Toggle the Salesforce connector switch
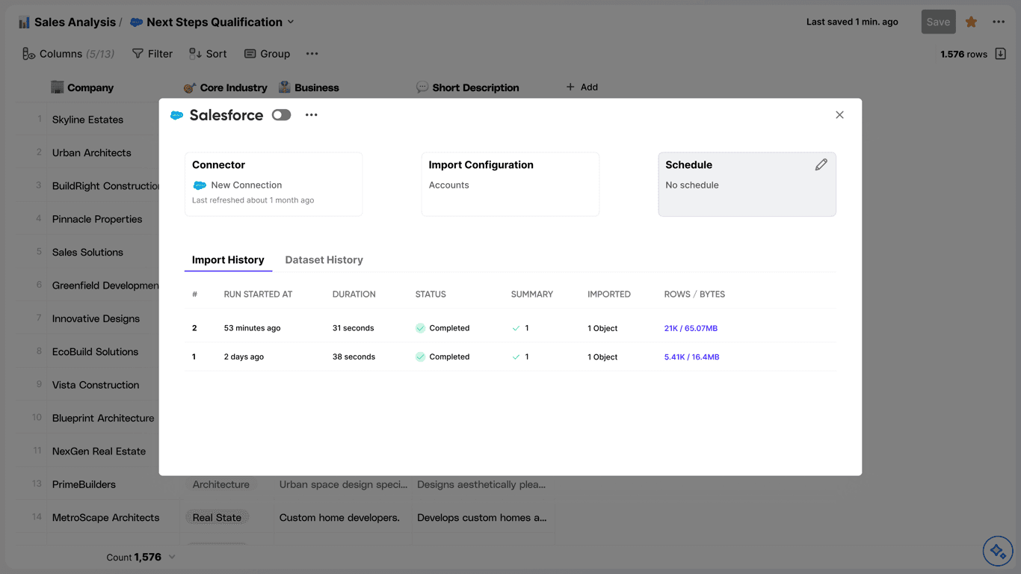1021x574 pixels. (281, 115)
